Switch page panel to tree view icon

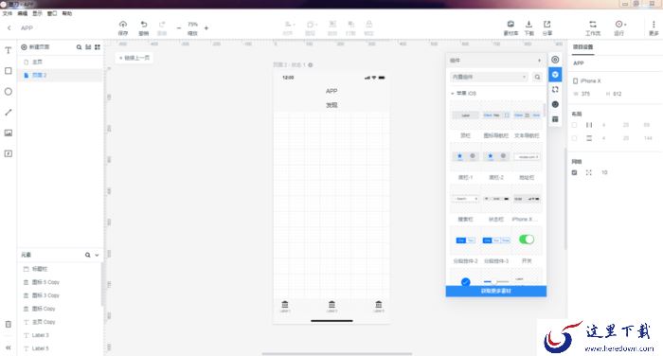[x=88, y=47]
